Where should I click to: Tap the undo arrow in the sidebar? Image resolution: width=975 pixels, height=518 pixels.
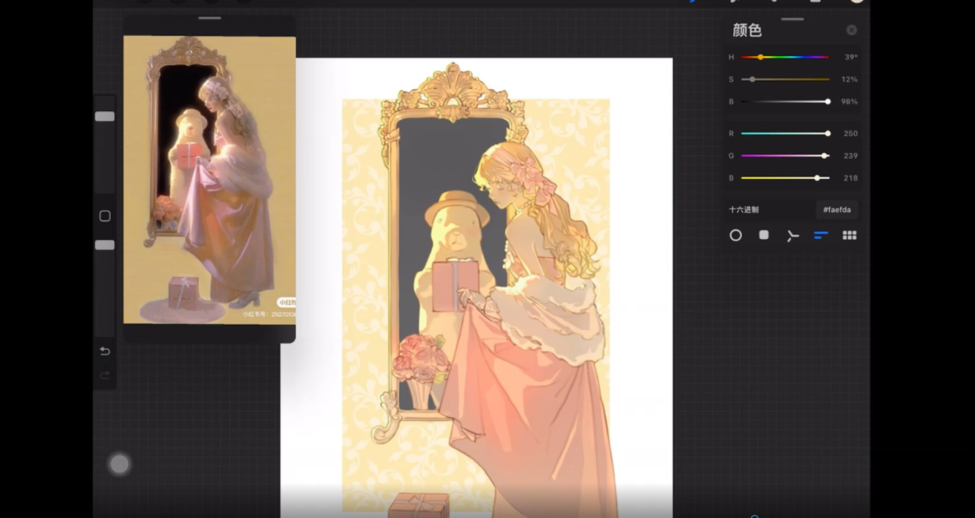tap(105, 351)
